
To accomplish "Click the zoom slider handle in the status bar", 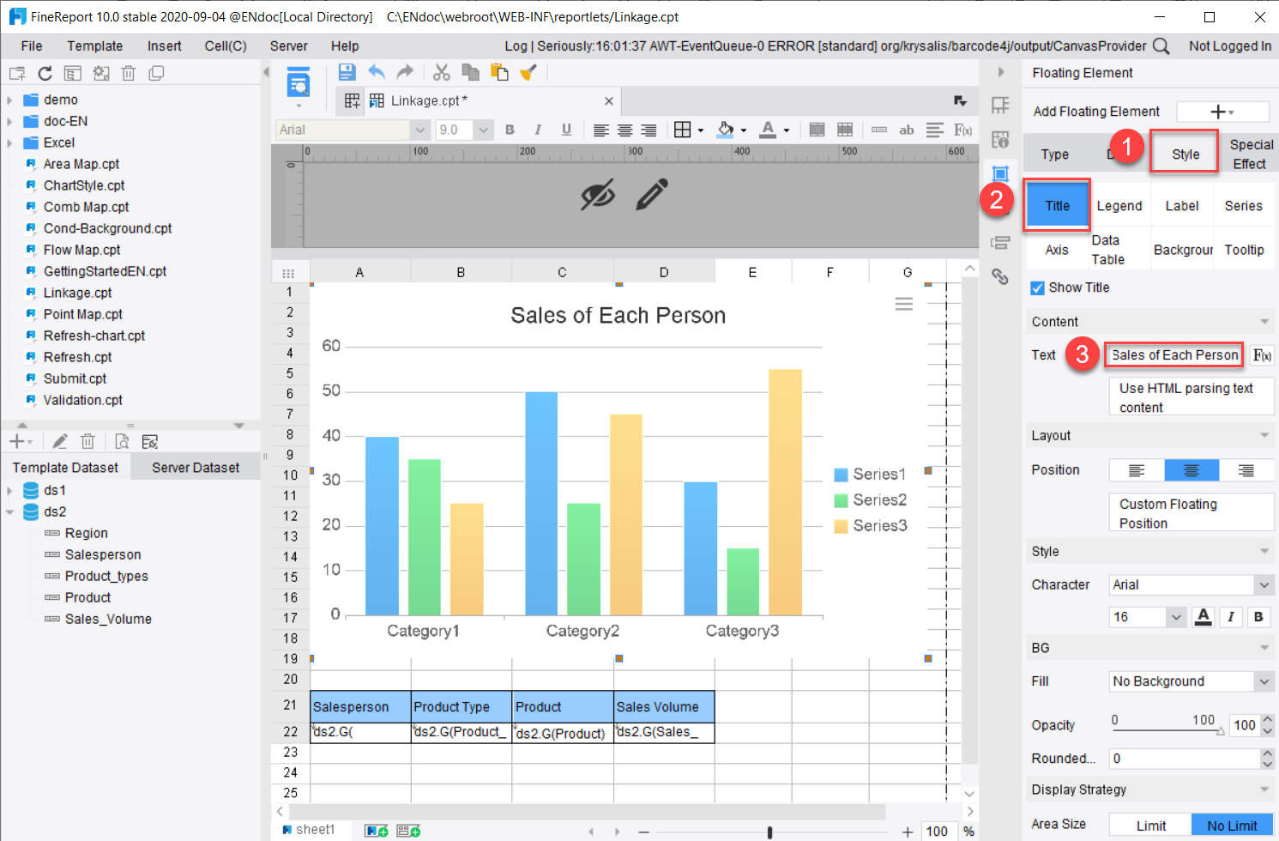I will 769,832.
